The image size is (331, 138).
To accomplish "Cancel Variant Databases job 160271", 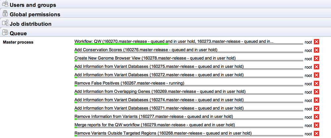I will (x=316, y=108).
